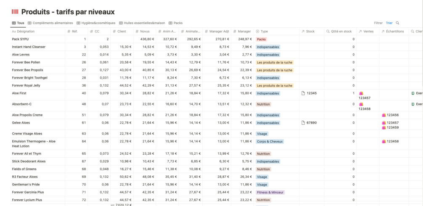Screen dimensions: 423x206
Task: Click the page icon beside 12345
Action: coord(303,93)
